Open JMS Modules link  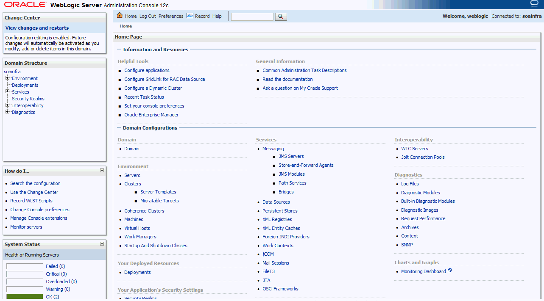(x=292, y=174)
